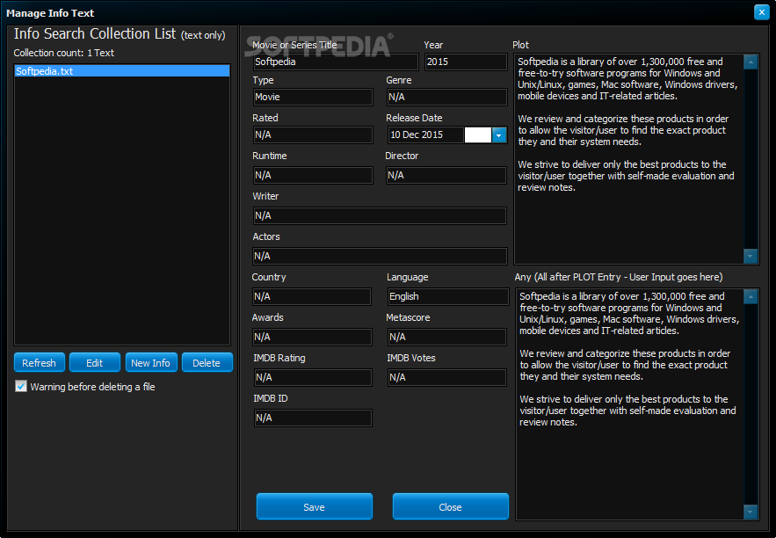The height and width of the screenshot is (538, 776).
Task: Create a new entry with New Info
Action: pyautogui.click(x=151, y=362)
